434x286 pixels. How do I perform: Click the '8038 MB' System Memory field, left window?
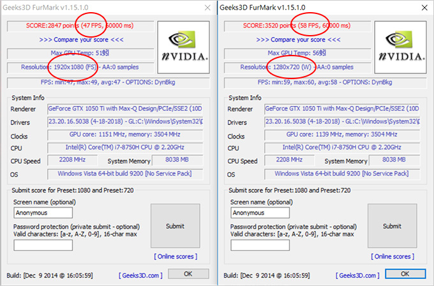click(177, 160)
